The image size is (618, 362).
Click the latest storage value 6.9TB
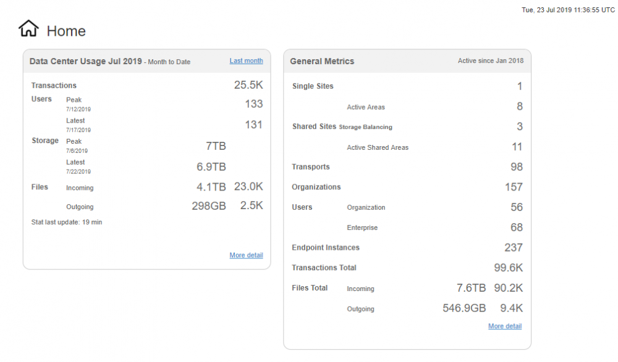tap(211, 167)
